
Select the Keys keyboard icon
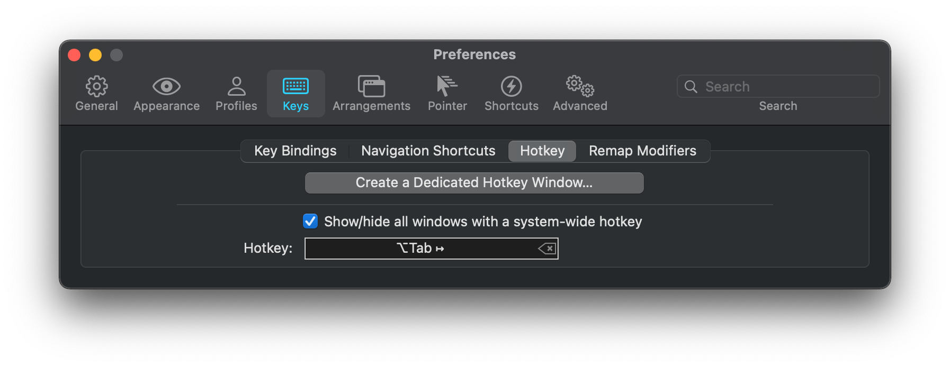pos(295,86)
